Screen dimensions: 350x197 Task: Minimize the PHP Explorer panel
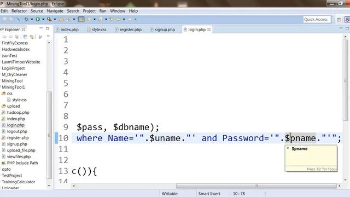point(41,28)
